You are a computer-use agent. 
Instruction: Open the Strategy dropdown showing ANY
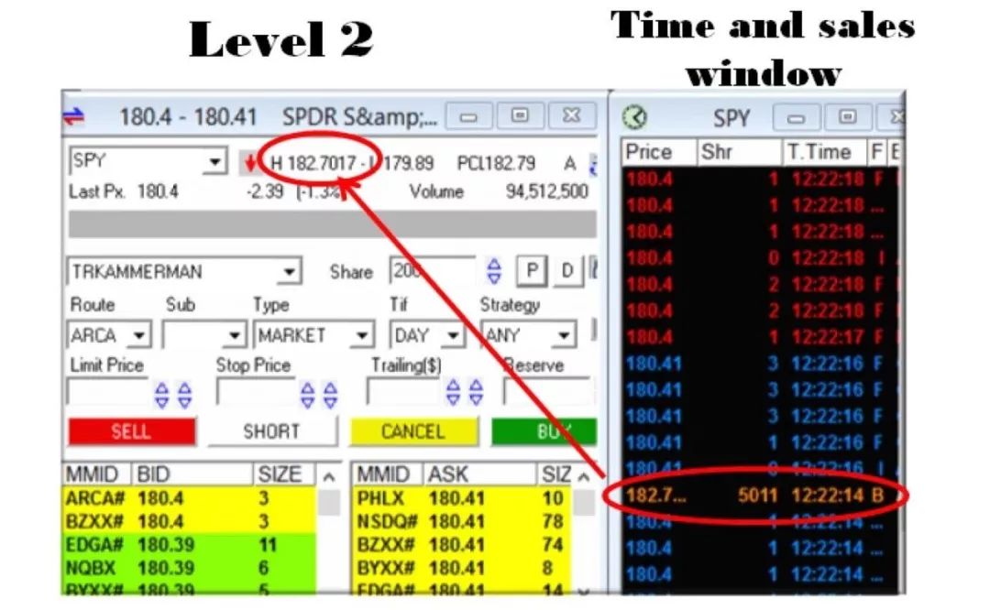(x=564, y=335)
